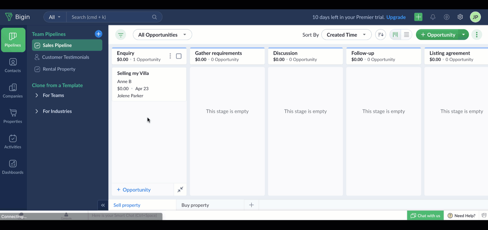Switch to list view
The width and height of the screenshot is (488, 230).
[407, 35]
